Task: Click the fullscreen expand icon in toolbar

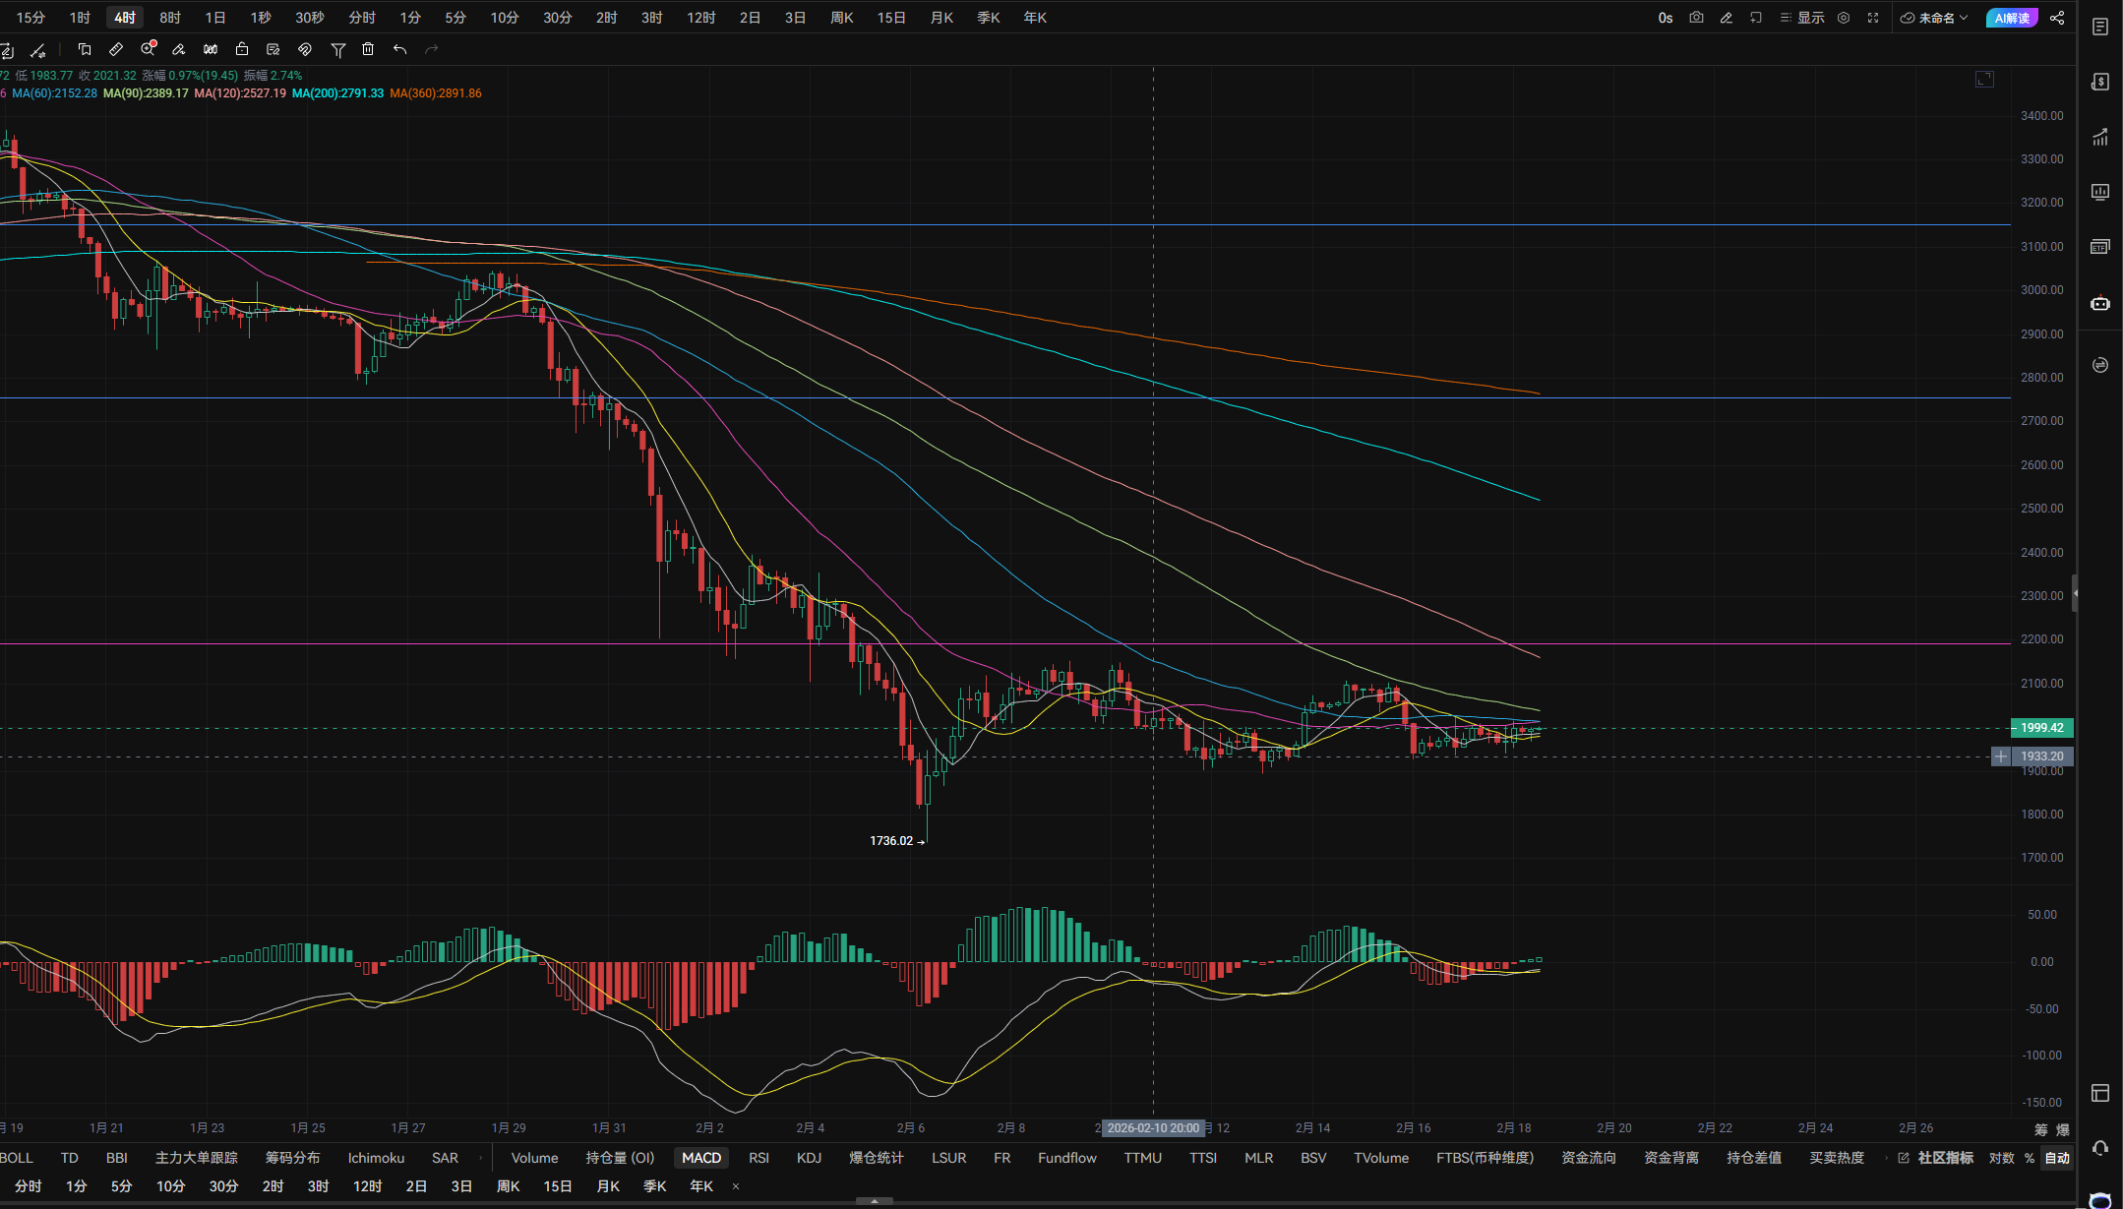Action: [x=1873, y=18]
